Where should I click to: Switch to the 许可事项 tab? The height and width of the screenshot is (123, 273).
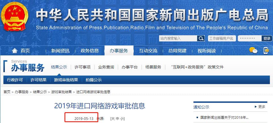pos(82,67)
